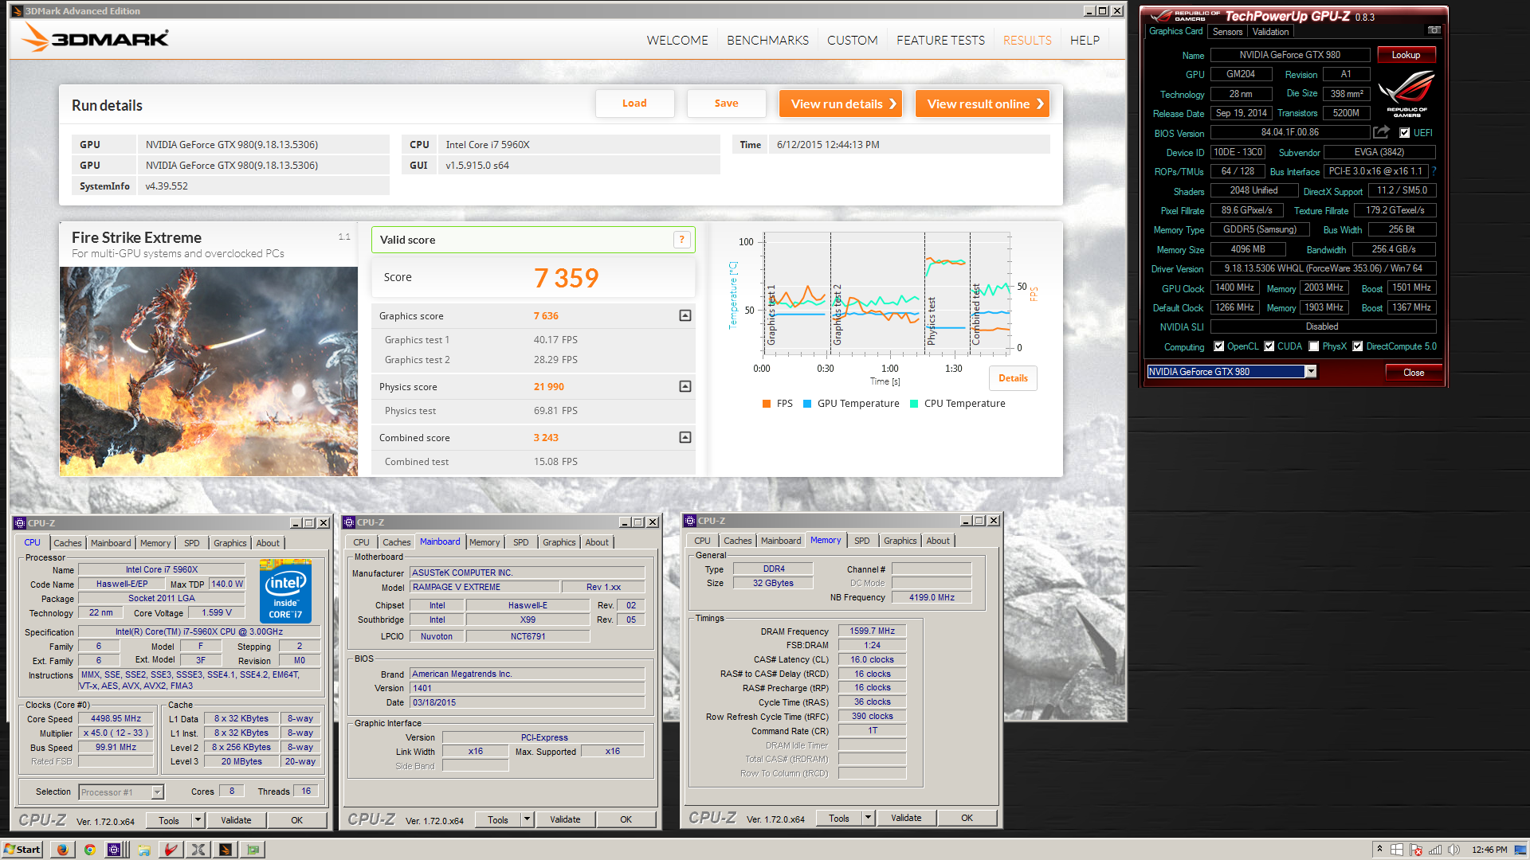Click the Valid score help question icon
Image resolution: width=1530 pixels, height=860 pixels.
tap(681, 240)
